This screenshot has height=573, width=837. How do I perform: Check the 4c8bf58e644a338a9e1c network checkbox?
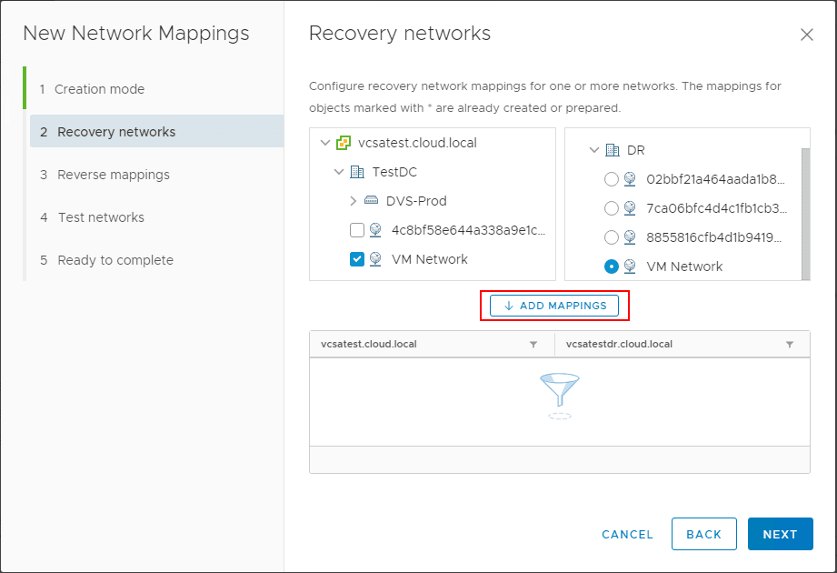pos(357,230)
